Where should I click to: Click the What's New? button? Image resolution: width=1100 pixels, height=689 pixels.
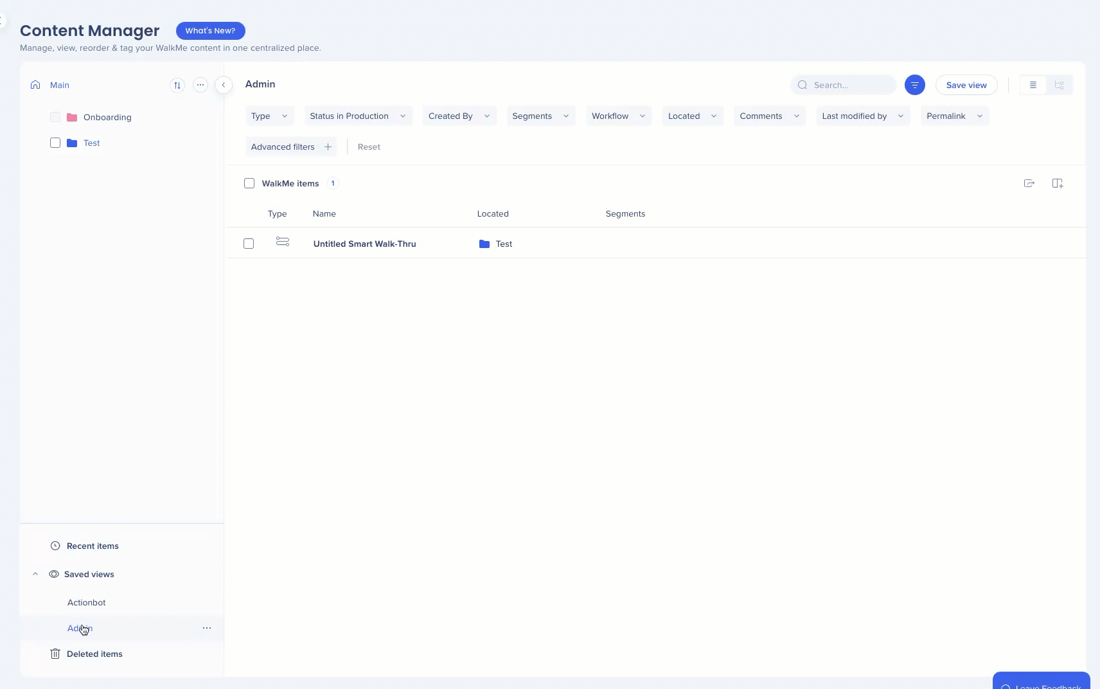pos(211,30)
